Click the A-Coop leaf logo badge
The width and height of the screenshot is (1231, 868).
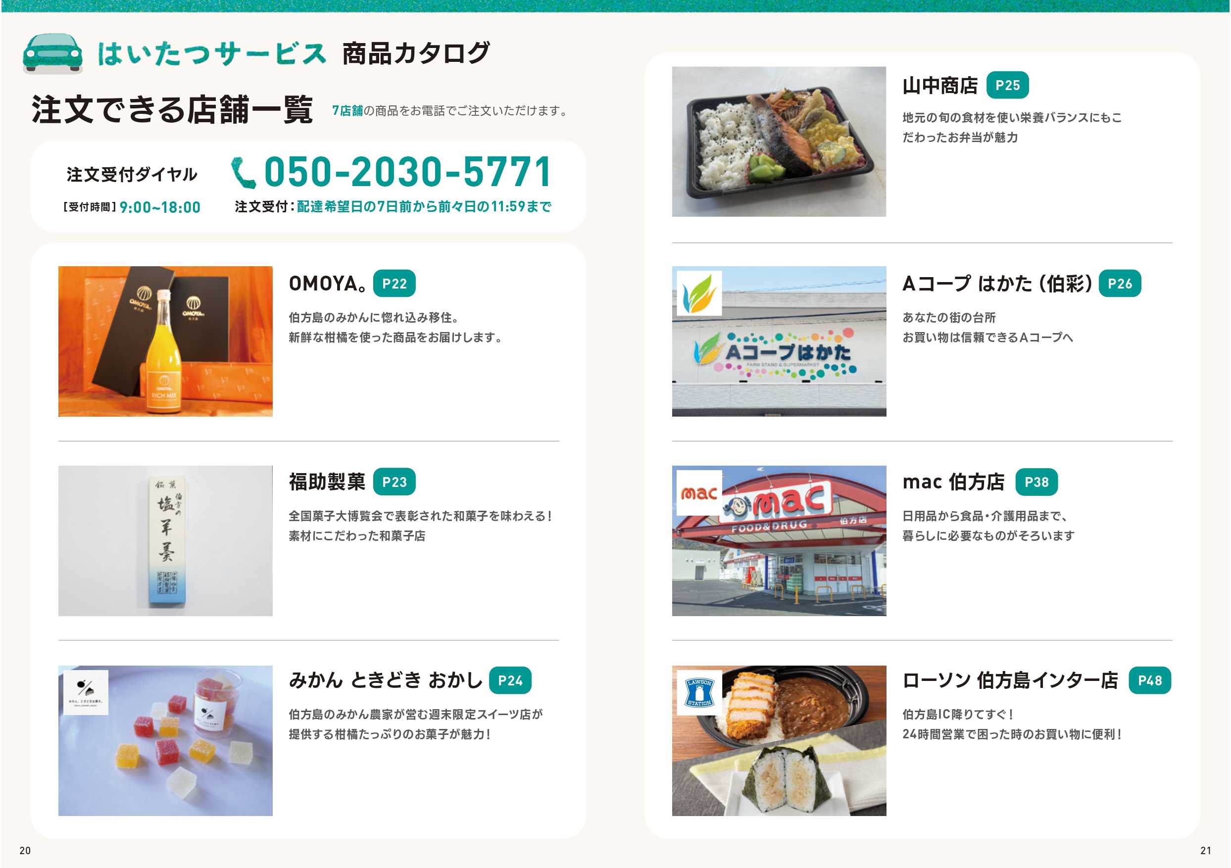[699, 293]
